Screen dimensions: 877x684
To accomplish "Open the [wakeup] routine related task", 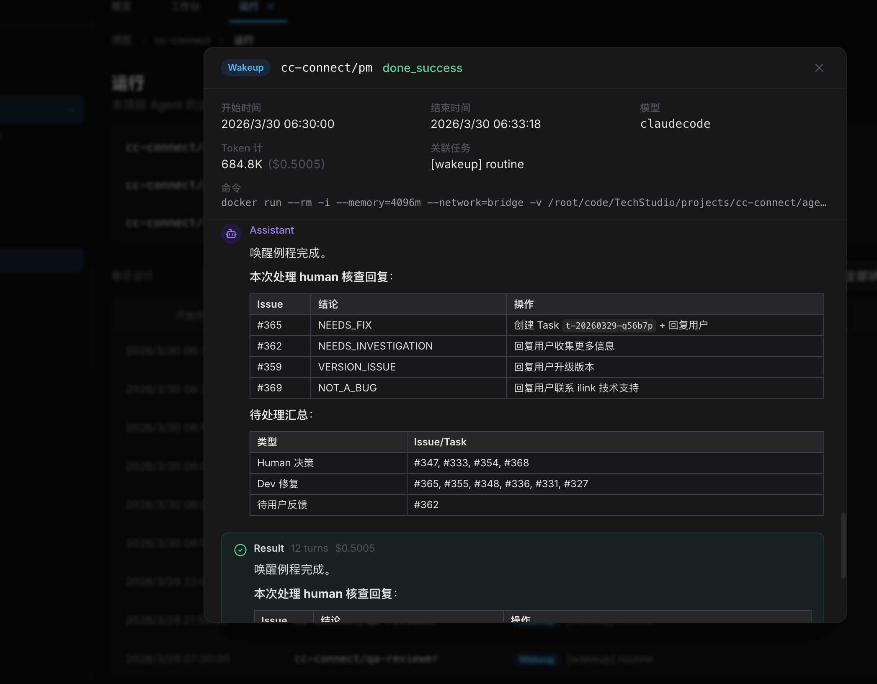I will [477, 164].
